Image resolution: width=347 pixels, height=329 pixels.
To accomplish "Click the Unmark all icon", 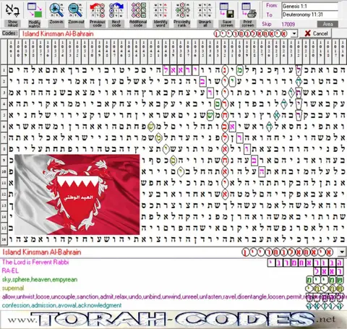I will (205, 10).
